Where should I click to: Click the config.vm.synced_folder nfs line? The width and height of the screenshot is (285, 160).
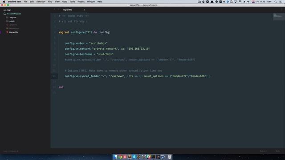[138, 76]
